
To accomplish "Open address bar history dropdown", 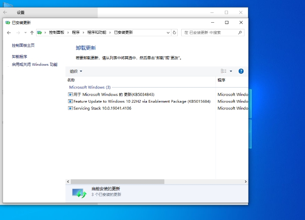I will [x=167, y=32].
